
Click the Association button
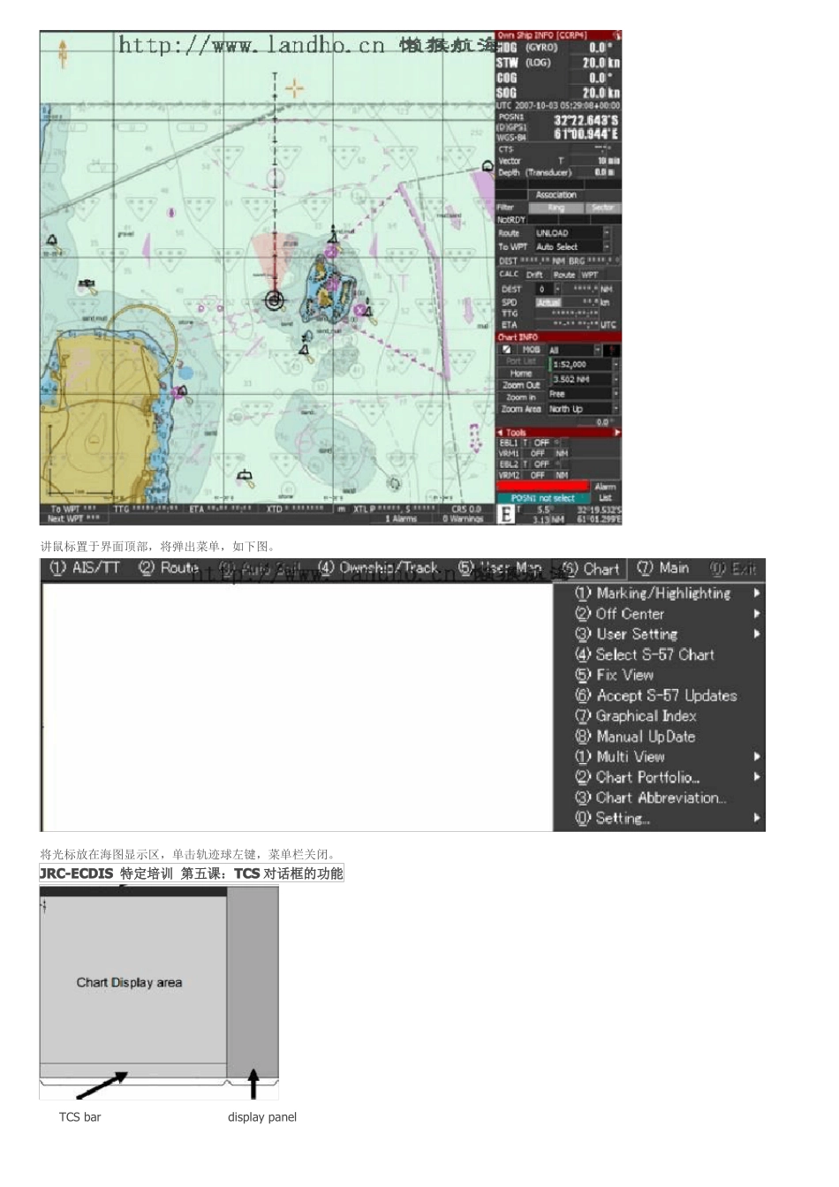pyautogui.click(x=556, y=195)
